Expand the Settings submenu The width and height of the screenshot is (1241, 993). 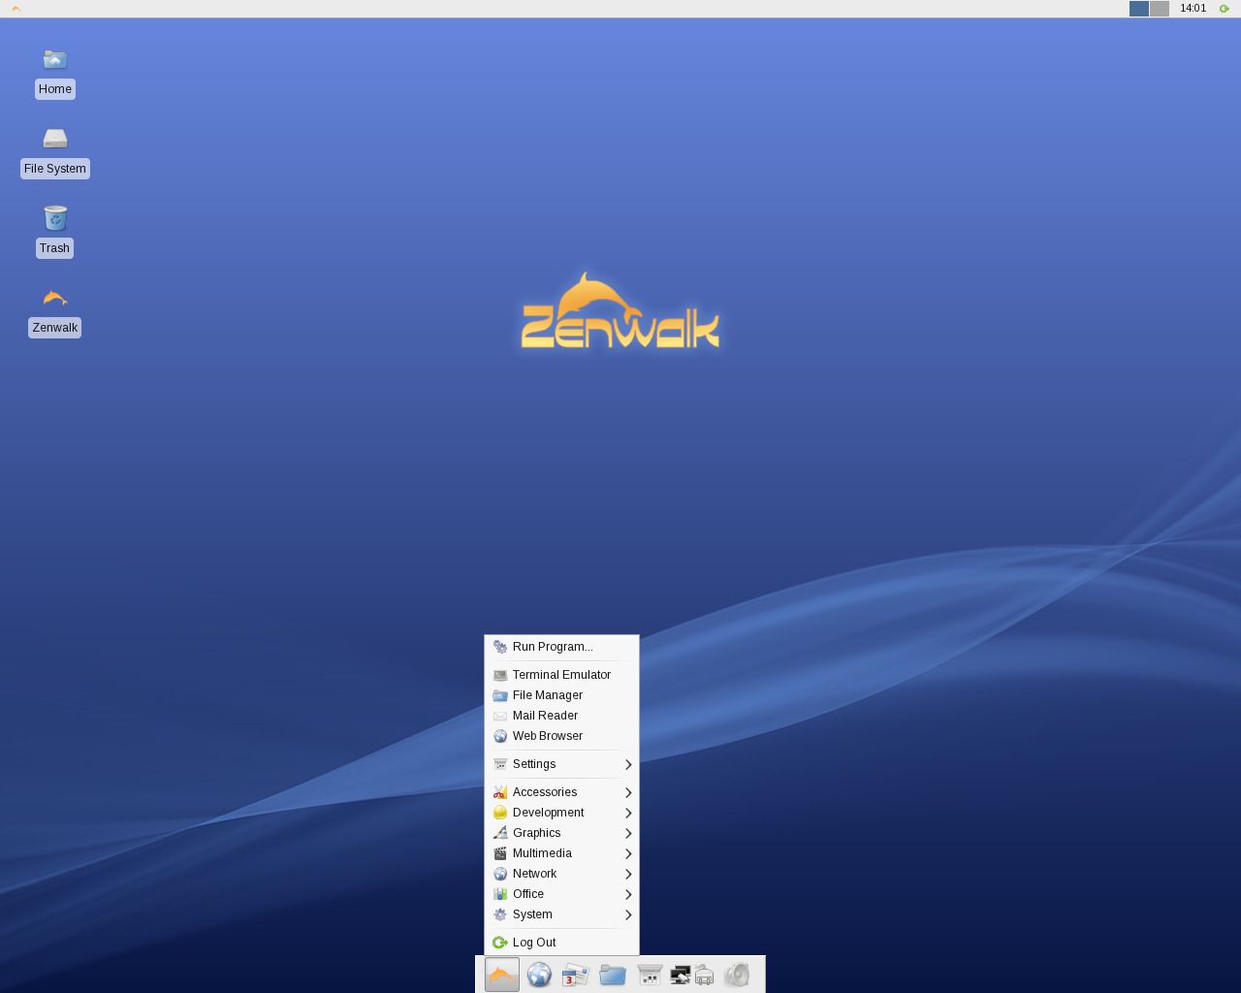pyautogui.click(x=534, y=764)
